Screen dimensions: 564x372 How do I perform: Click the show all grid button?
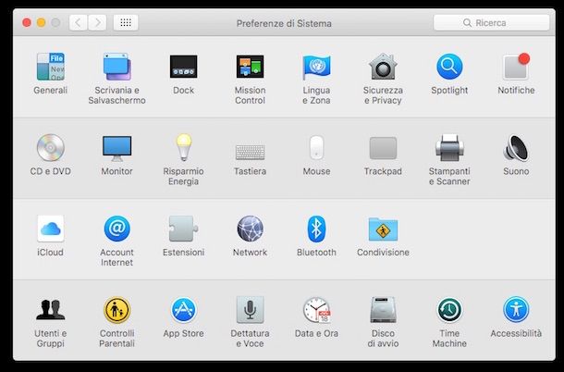[126, 23]
